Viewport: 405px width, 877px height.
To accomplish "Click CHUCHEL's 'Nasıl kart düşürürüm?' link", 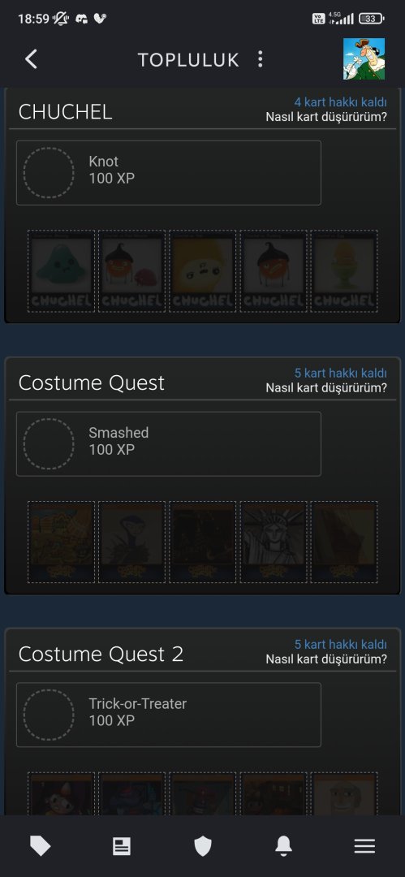I will click(326, 117).
